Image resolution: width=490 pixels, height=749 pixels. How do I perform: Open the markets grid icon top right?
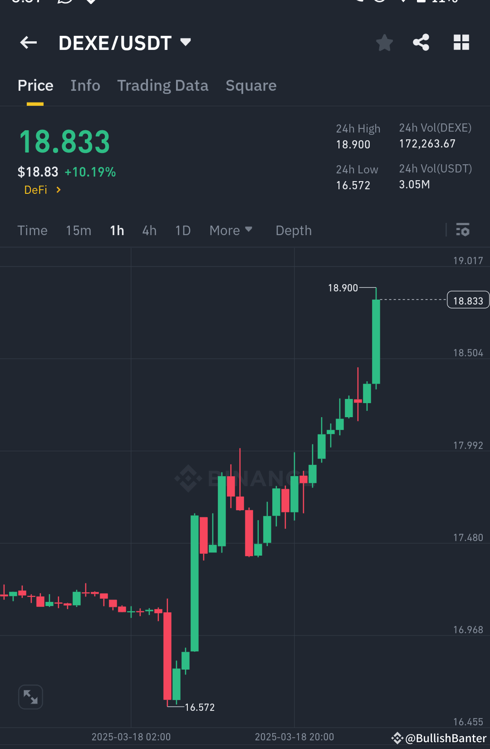[x=461, y=42]
